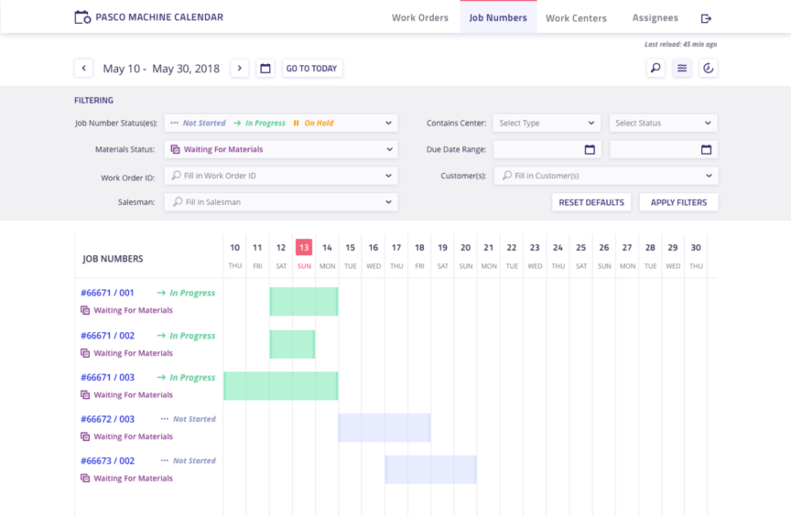Click the Pasco Machine Calendar logo icon

coord(82,17)
